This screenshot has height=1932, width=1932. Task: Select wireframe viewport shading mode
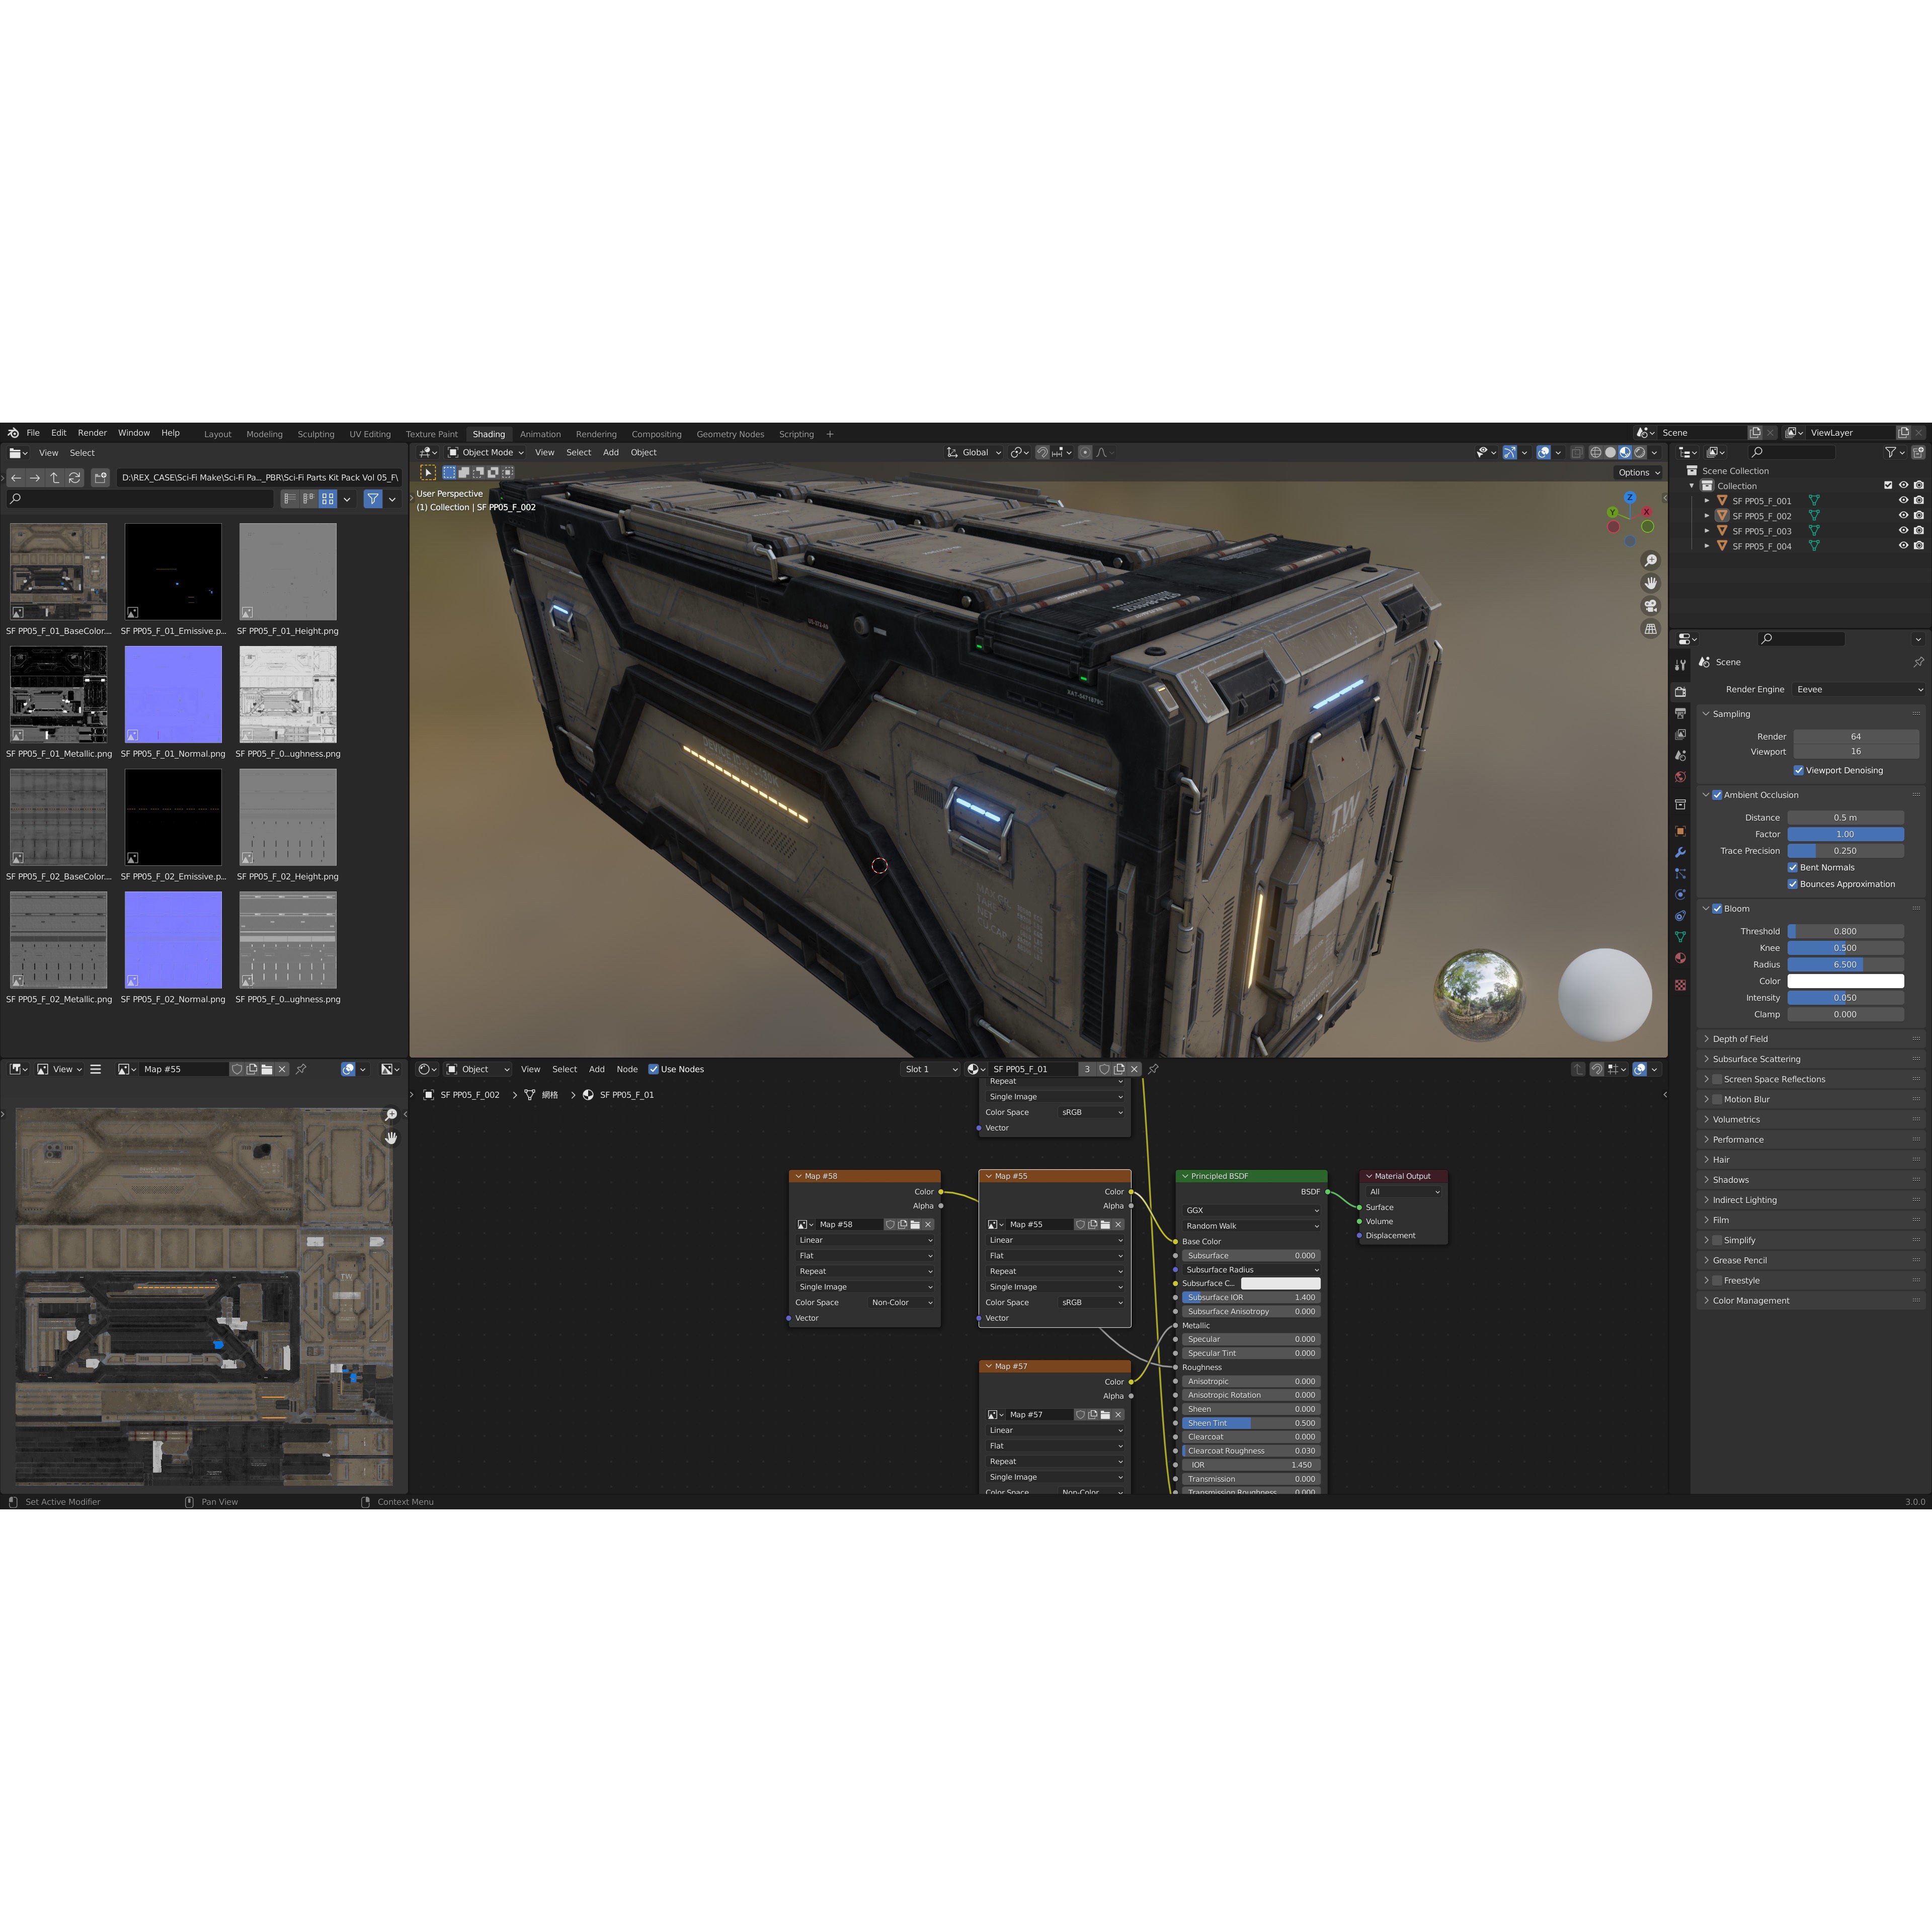[x=1596, y=452]
